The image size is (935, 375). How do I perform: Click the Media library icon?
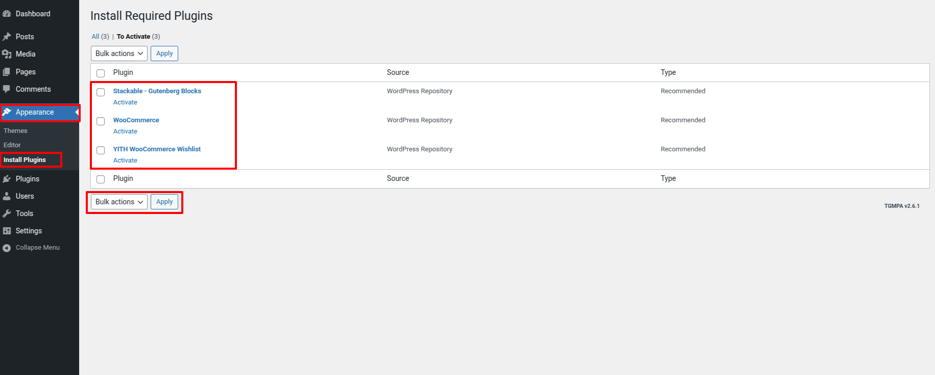click(x=7, y=54)
